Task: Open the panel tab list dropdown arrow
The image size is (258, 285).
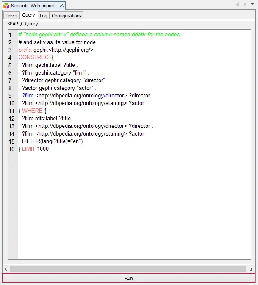Action: (x=252, y=4)
